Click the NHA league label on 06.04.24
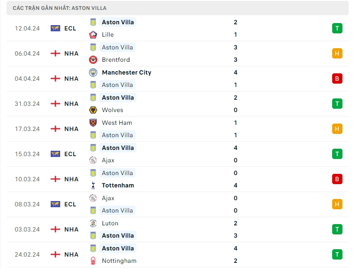Image resolution: width=354 pixels, height=269 pixels. pos(71,54)
